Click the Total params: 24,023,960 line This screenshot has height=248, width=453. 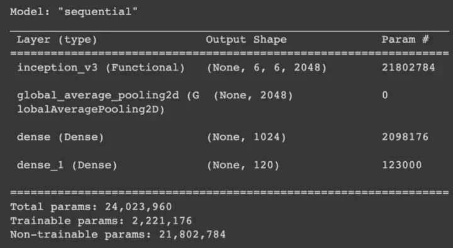(91, 206)
